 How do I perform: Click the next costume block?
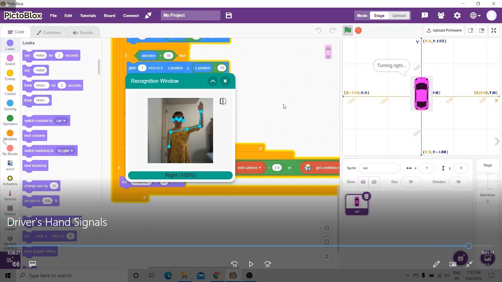coord(35,136)
